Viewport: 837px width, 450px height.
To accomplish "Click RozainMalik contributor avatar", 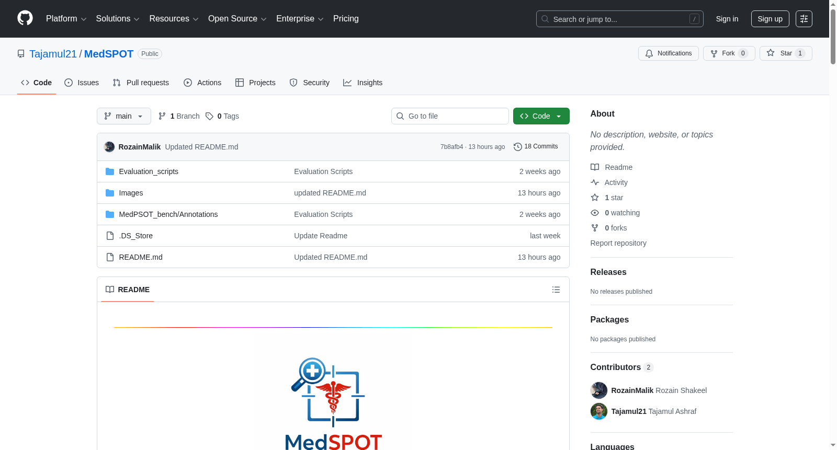I will [599, 390].
